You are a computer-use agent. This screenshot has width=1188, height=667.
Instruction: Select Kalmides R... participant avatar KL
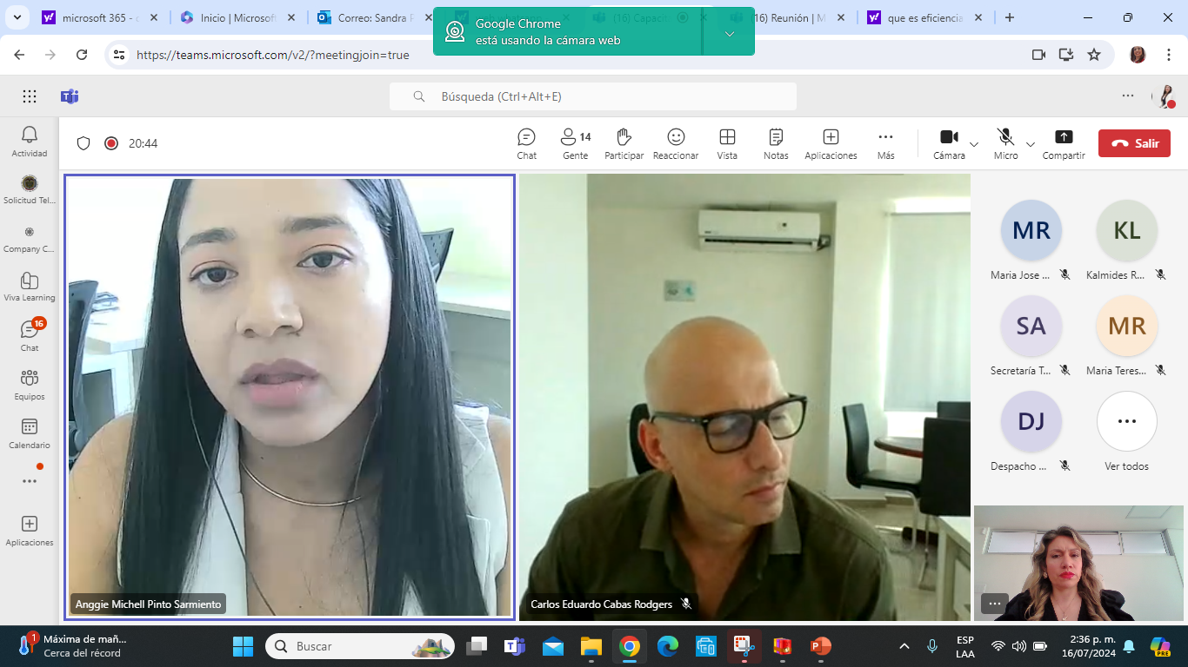tap(1127, 230)
